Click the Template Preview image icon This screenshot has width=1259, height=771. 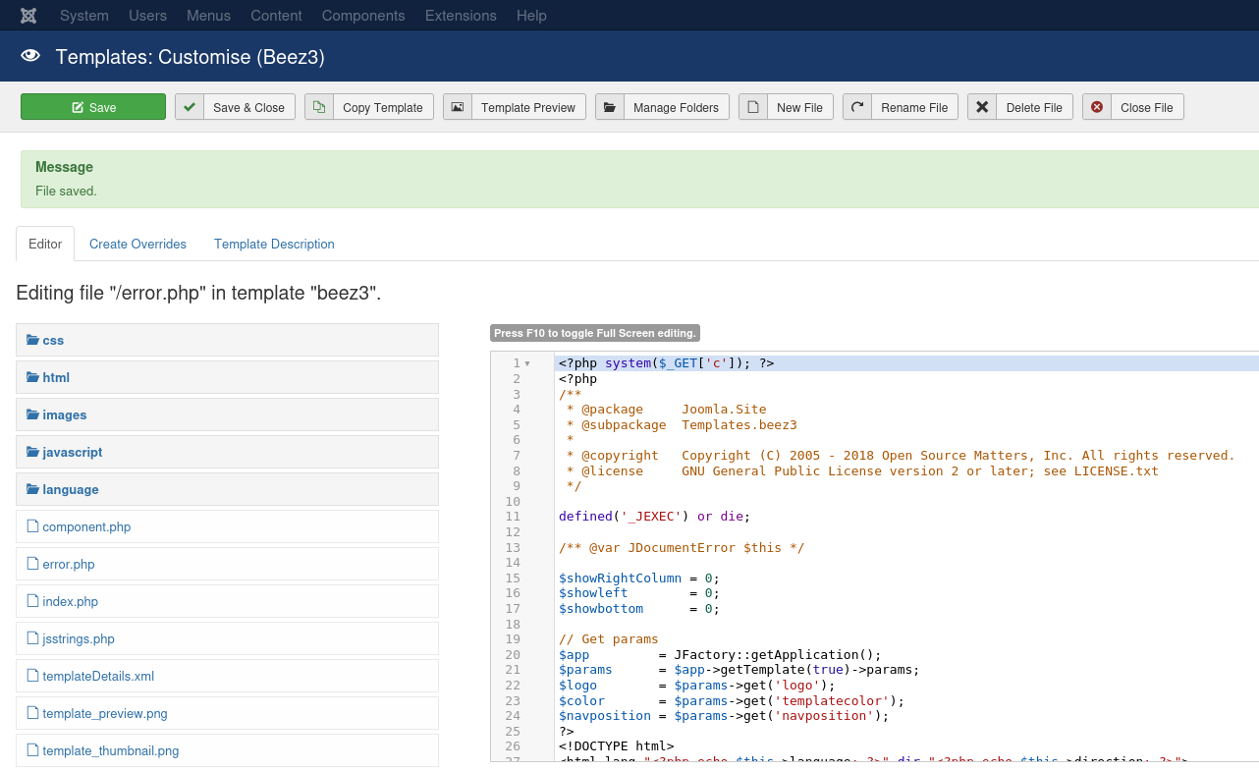point(458,107)
